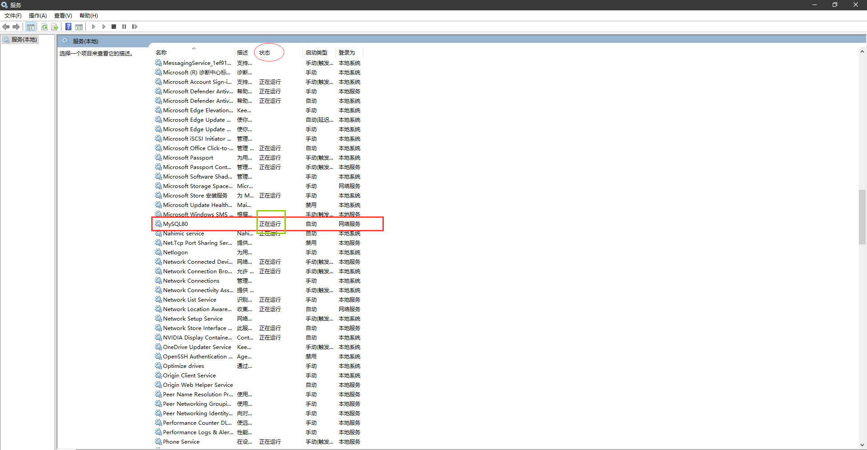The width and height of the screenshot is (867, 450).
Task: Sort by the 启动类型 column header
Action: coord(317,53)
